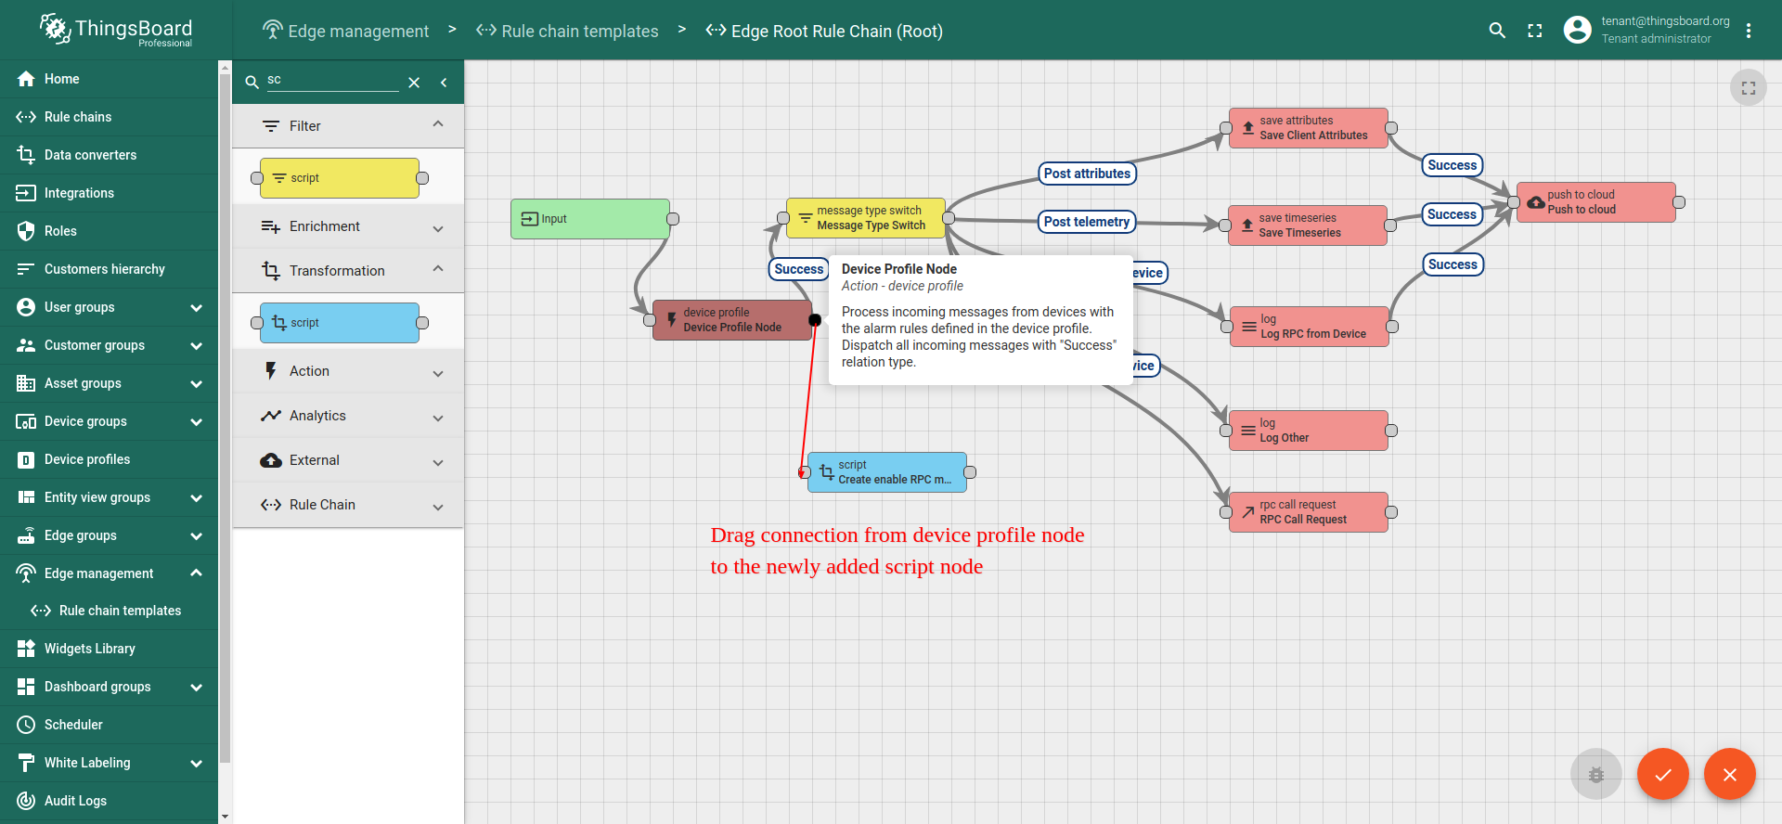
Task: Open Rule chain templates submenu item
Action: (x=109, y=611)
